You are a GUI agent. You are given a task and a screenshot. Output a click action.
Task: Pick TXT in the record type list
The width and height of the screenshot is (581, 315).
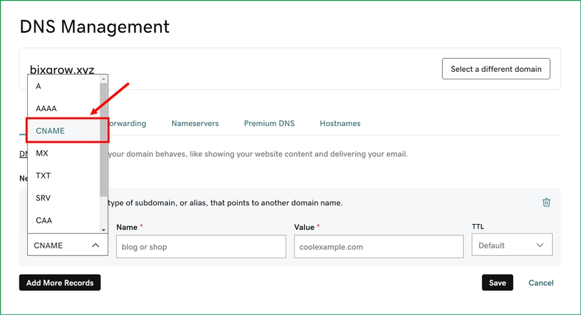(43, 176)
